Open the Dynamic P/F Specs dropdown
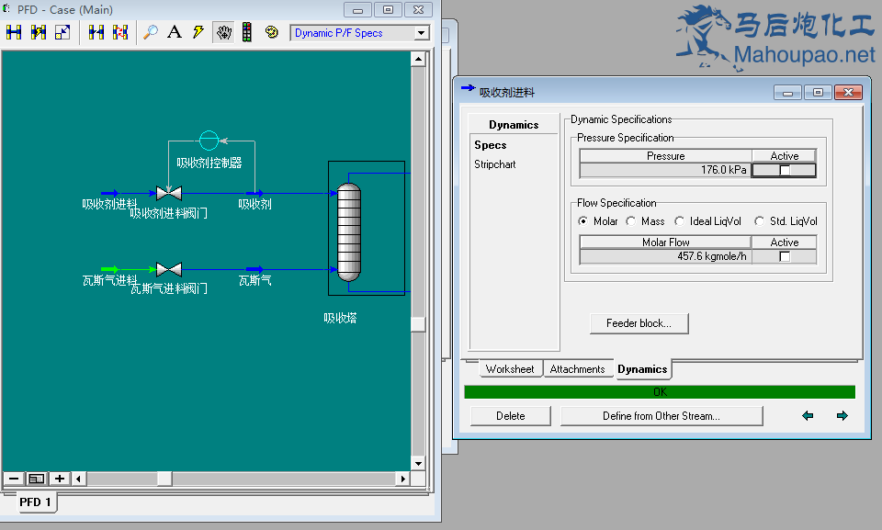 pos(422,33)
